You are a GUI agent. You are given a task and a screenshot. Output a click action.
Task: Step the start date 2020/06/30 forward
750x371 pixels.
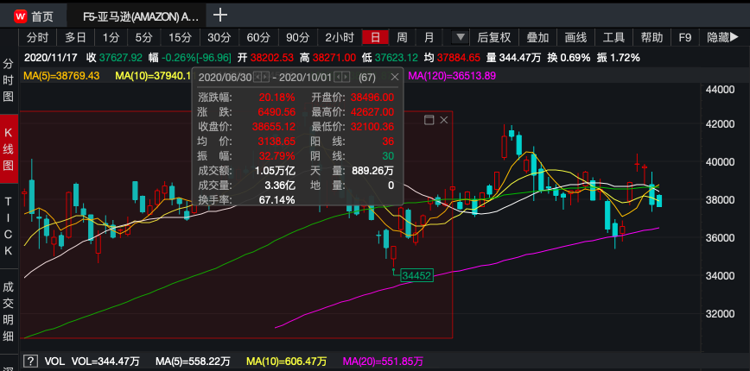264,78
